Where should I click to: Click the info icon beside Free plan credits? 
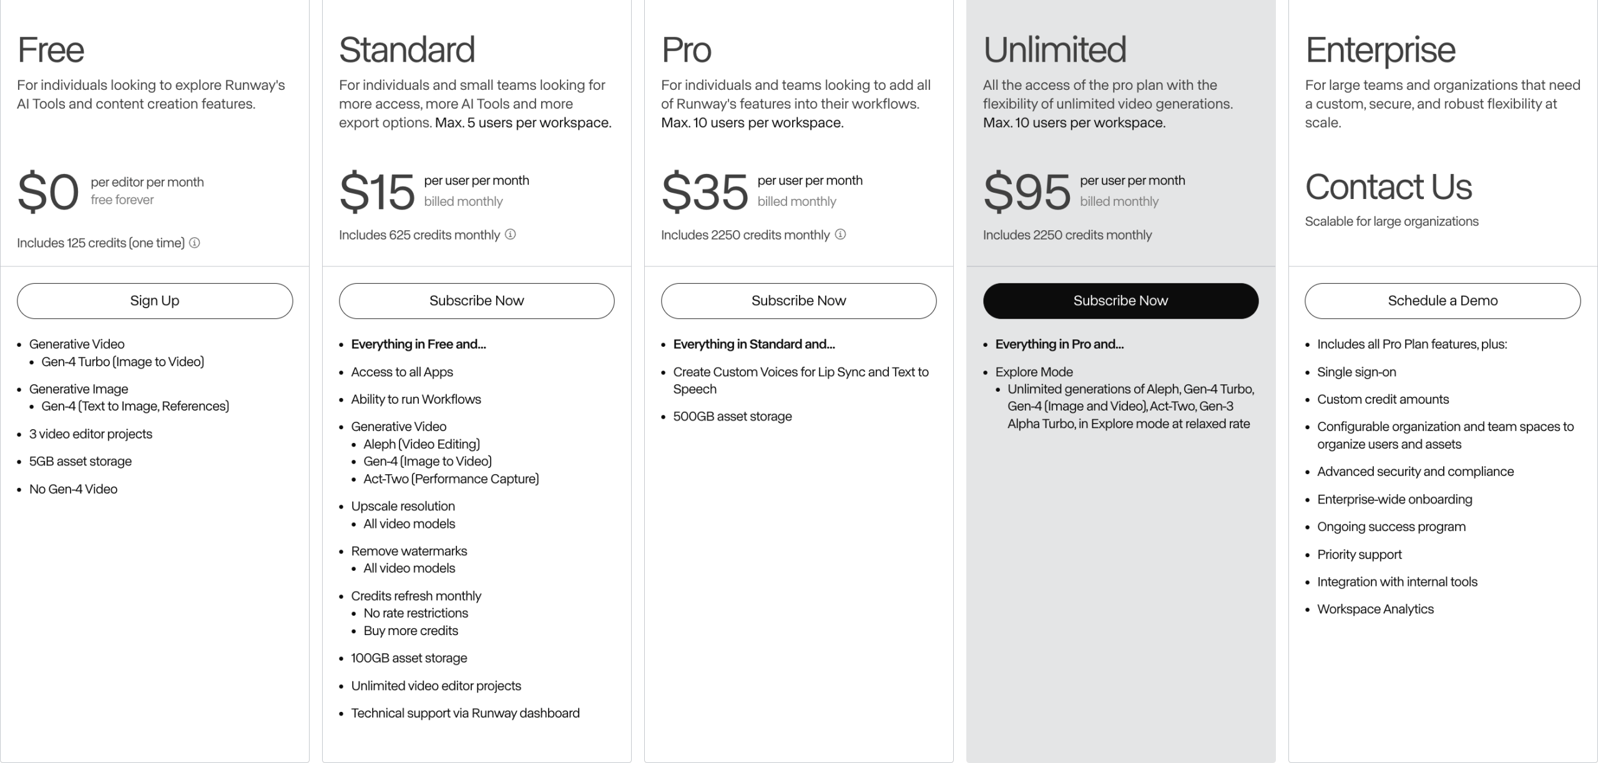click(x=195, y=243)
